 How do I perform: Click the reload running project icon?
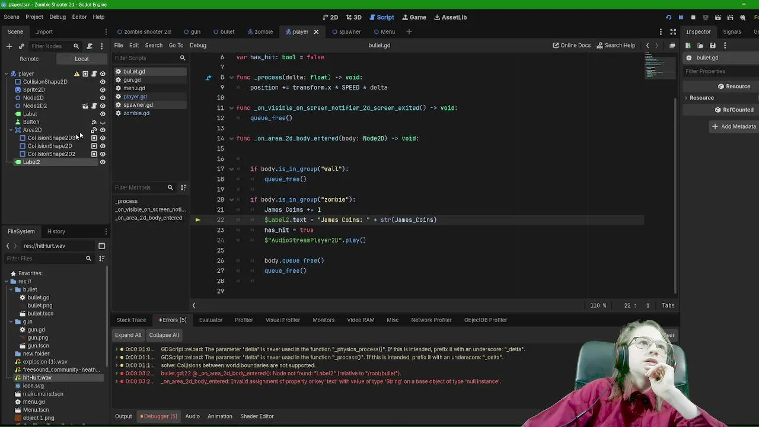(668, 17)
